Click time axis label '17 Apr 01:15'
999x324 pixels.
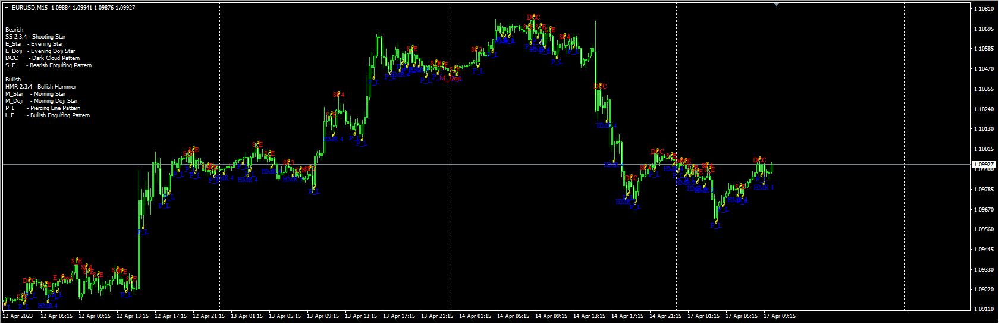coord(703,316)
